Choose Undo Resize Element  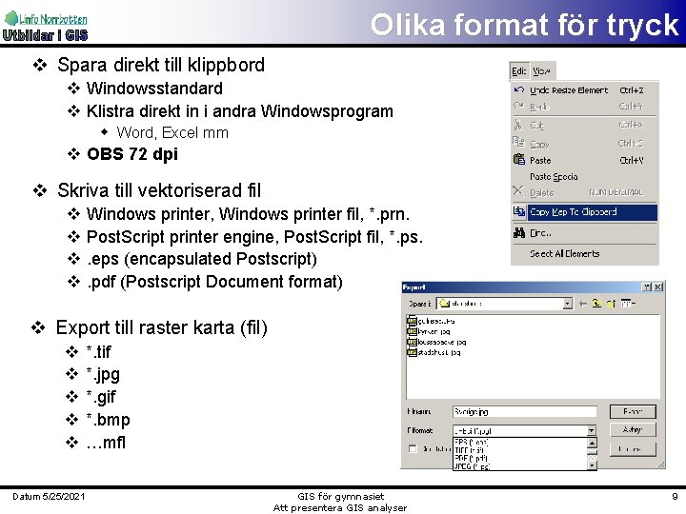pyautogui.click(x=584, y=90)
